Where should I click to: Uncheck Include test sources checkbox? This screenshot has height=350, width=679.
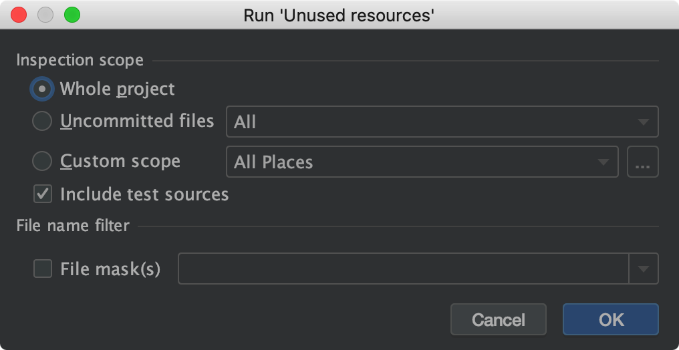point(43,194)
